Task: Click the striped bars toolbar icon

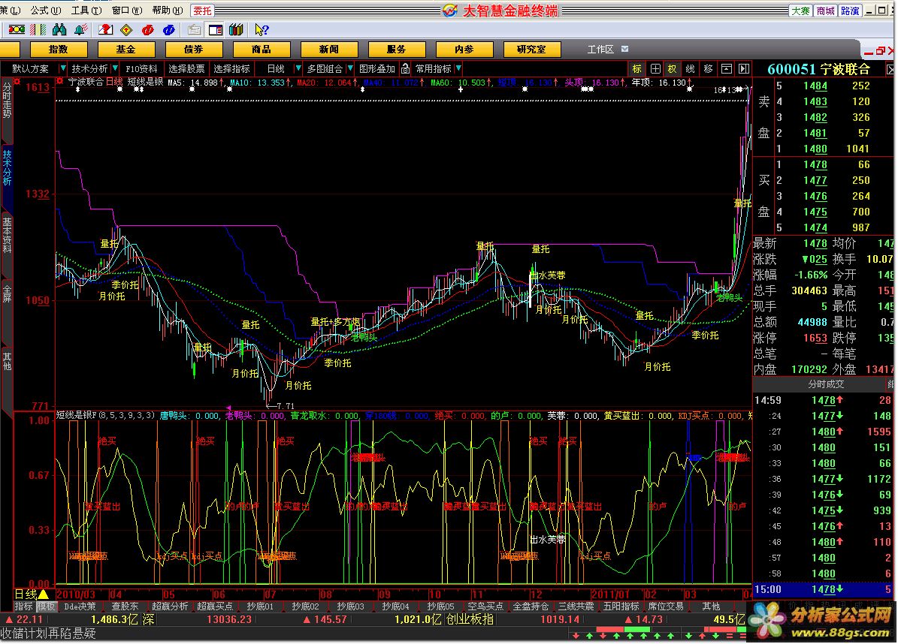Action: point(38,29)
